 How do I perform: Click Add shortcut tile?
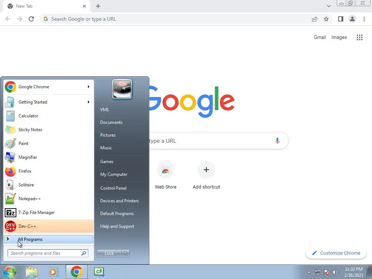[206, 175]
